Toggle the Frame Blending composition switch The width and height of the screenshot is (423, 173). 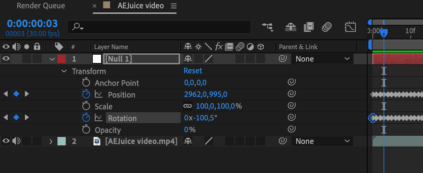[308, 27]
